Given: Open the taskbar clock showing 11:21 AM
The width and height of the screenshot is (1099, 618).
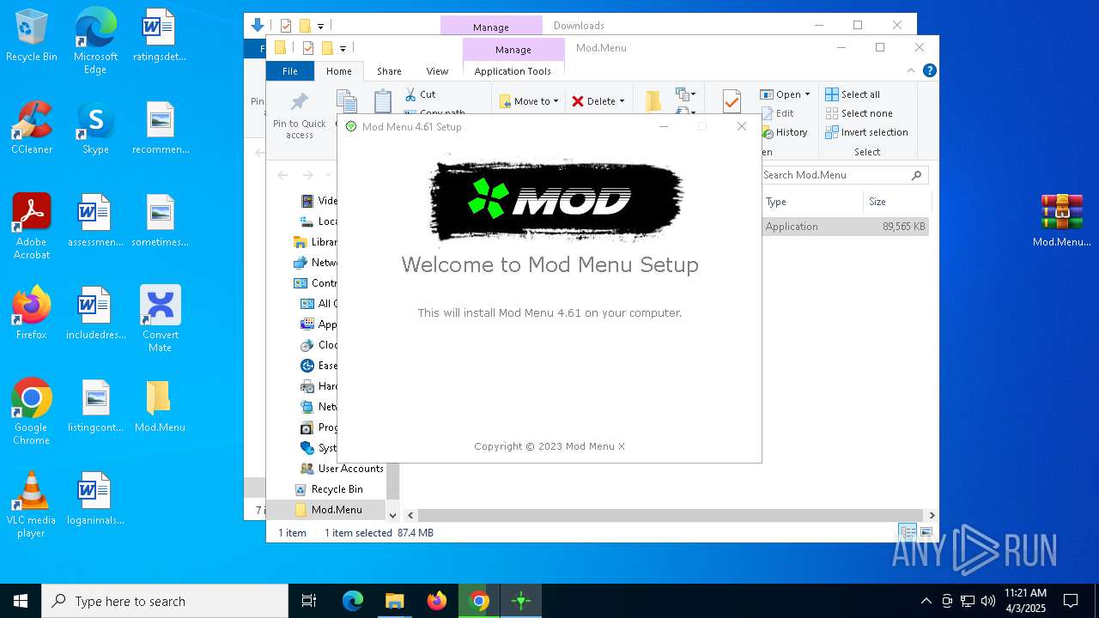Looking at the screenshot, I should click(x=1025, y=601).
